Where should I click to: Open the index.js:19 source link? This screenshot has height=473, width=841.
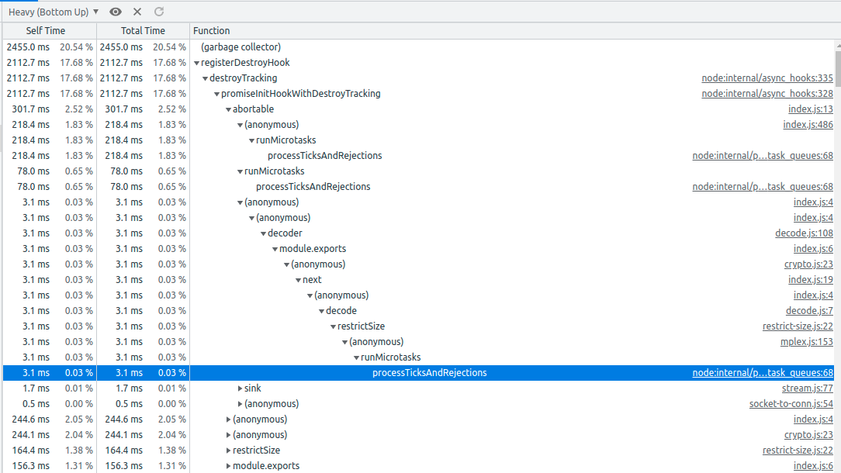(811, 280)
